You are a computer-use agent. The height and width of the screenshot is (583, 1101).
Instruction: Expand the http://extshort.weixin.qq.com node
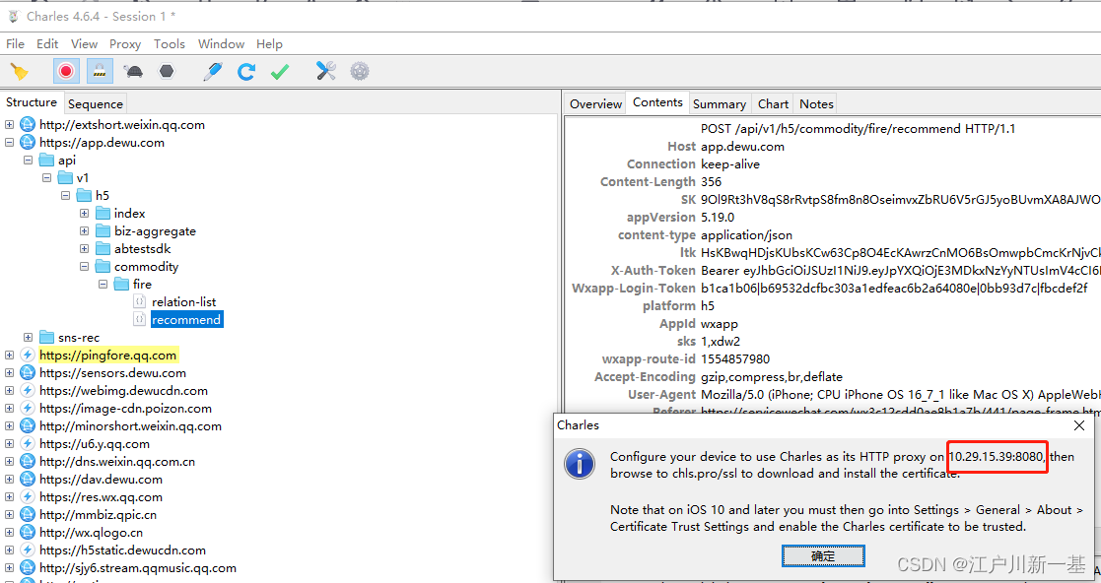9,125
